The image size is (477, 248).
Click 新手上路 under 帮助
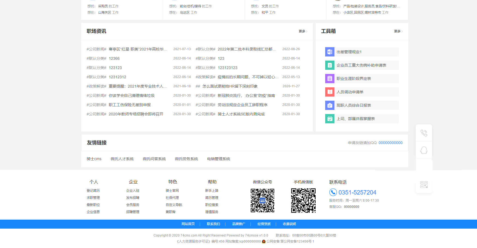[212, 191]
